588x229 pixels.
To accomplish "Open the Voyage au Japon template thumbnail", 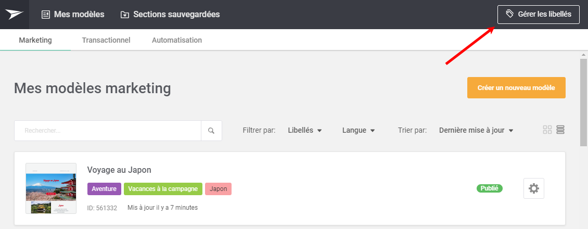I will point(51,188).
